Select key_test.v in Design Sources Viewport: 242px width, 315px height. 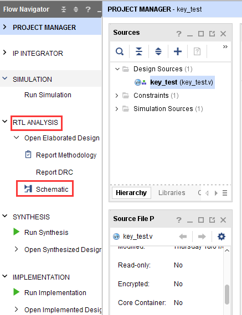pyautogui.click(x=182, y=82)
